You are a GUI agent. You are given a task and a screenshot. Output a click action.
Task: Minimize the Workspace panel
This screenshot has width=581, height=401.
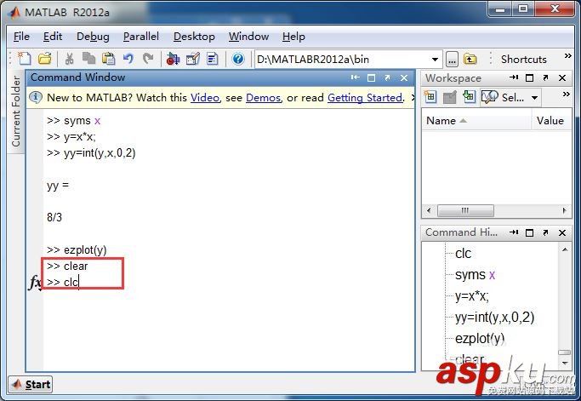pos(514,77)
